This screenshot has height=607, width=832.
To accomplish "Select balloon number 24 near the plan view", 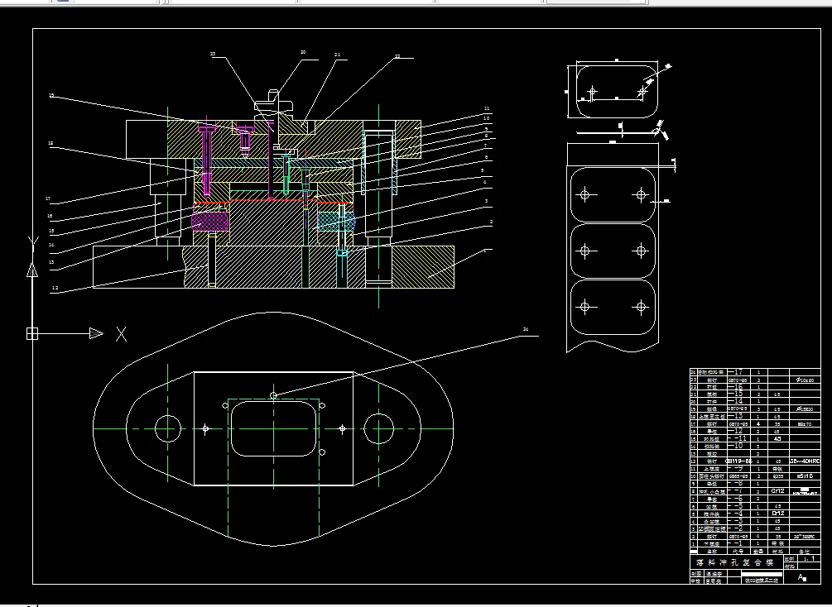I will click(x=526, y=329).
